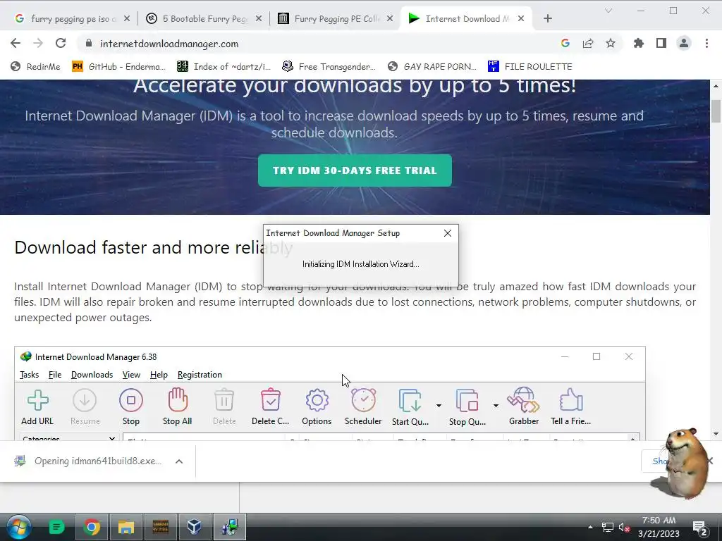
Task: Click the Stop icon in IDM preview
Action: [131, 401]
